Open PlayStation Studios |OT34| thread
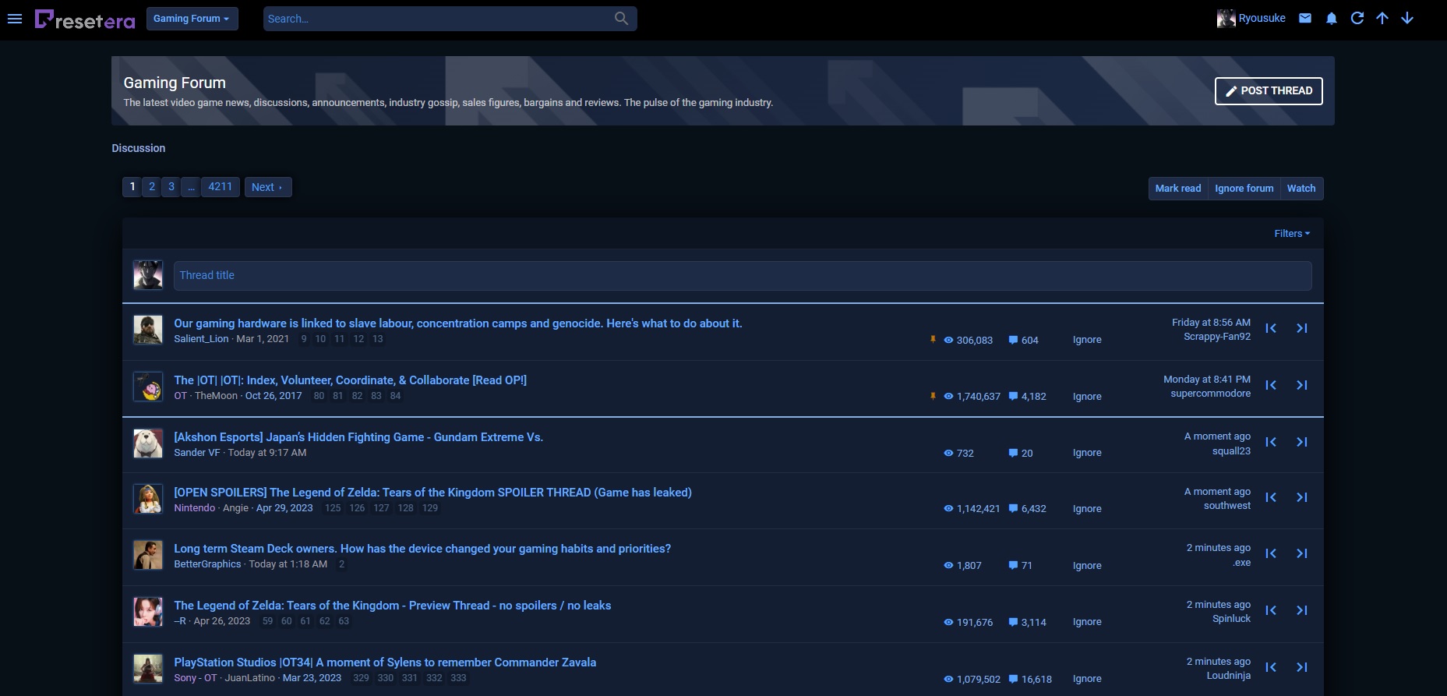 tap(385, 662)
